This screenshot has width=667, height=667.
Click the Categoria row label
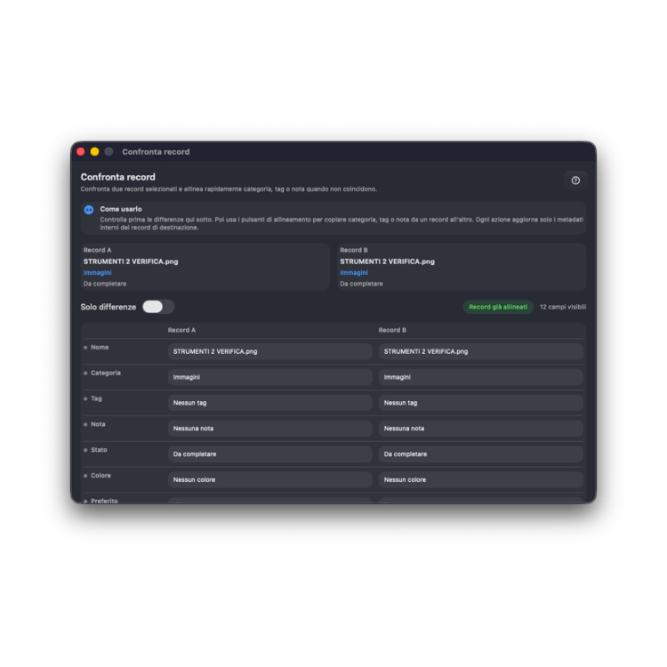click(x=106, y=373)
